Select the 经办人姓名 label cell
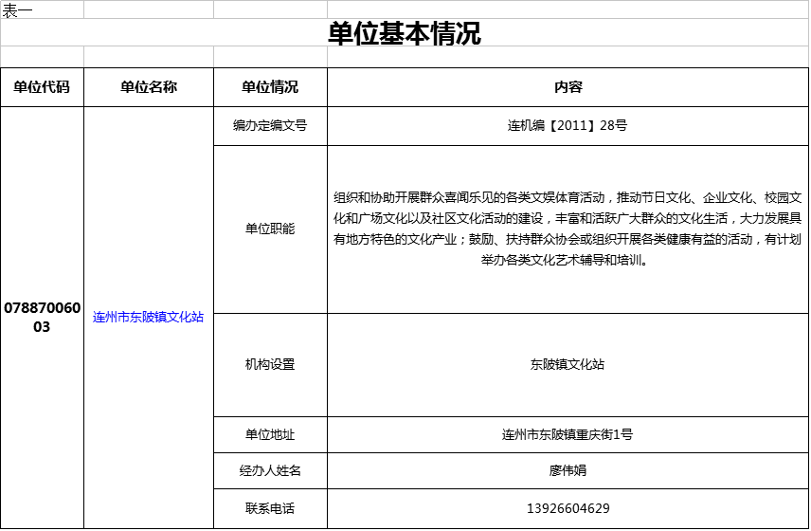811x531 pixels. (x=271, y=471)
